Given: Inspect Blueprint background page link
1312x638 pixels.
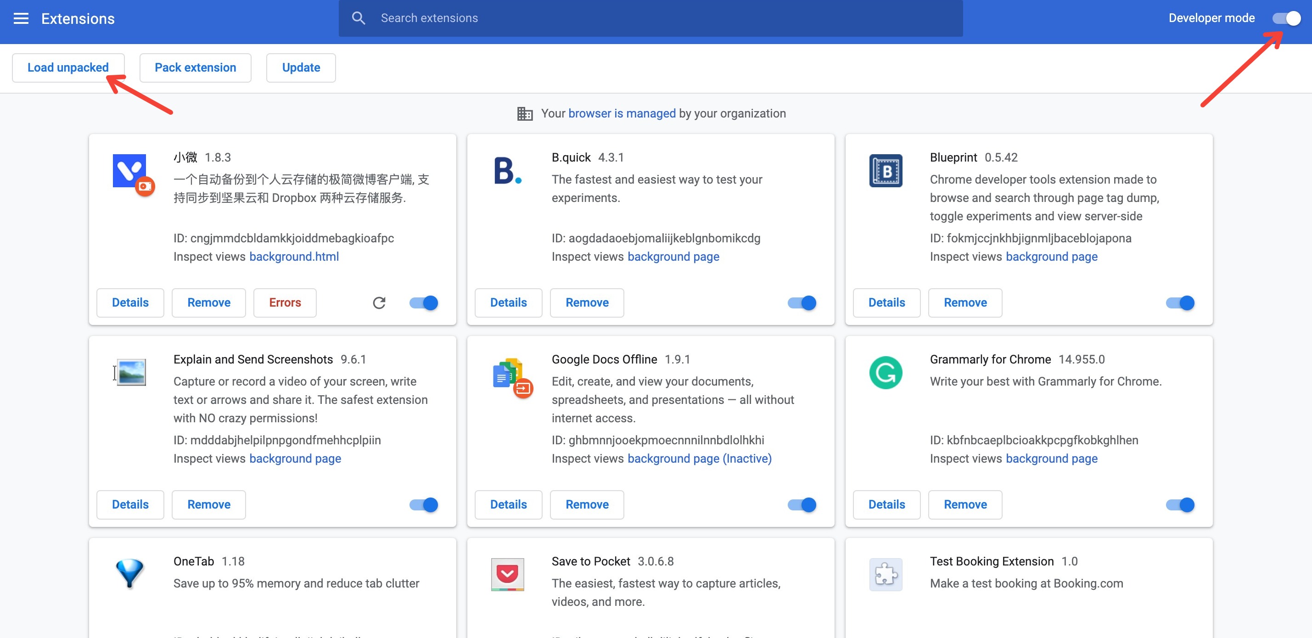Looking at the screenshot, I should [x=1051, y=257].
